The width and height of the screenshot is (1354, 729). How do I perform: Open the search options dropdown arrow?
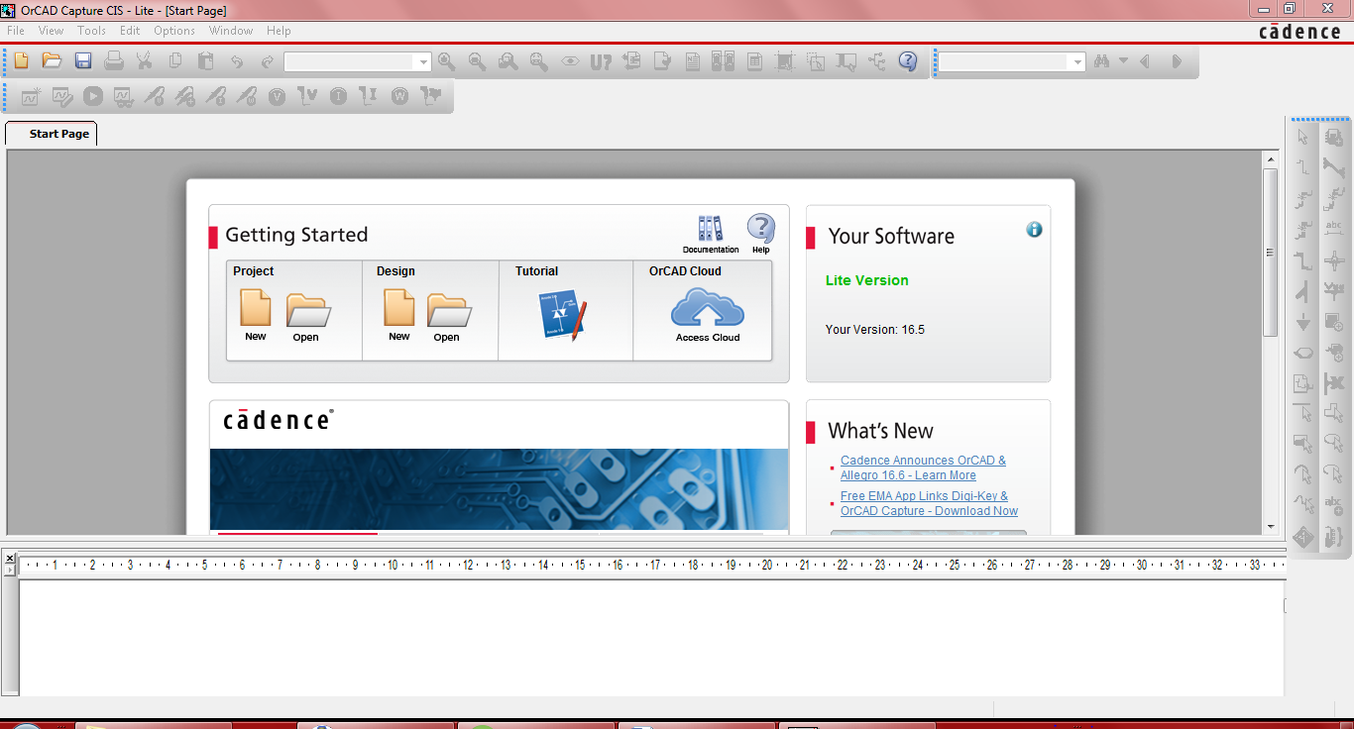[1123, 60]
